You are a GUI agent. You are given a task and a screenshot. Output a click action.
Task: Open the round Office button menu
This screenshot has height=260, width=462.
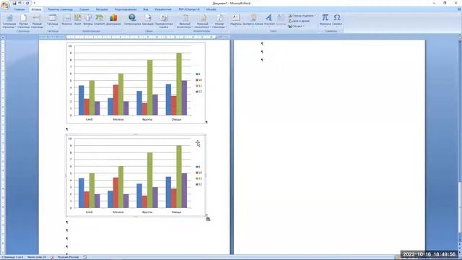tap(5, 5)
